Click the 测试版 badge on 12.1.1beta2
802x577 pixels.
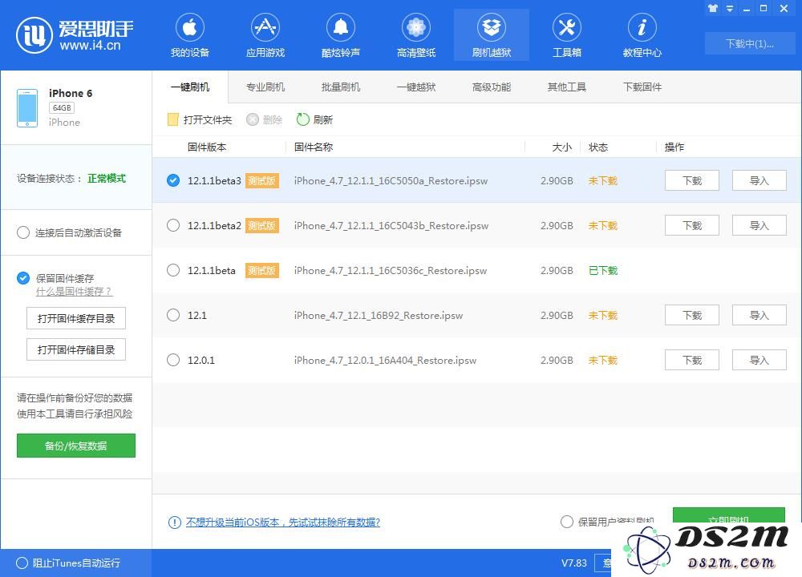click(x=262, y=225)
